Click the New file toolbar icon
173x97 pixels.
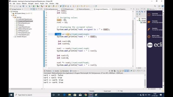coord(11,6)
